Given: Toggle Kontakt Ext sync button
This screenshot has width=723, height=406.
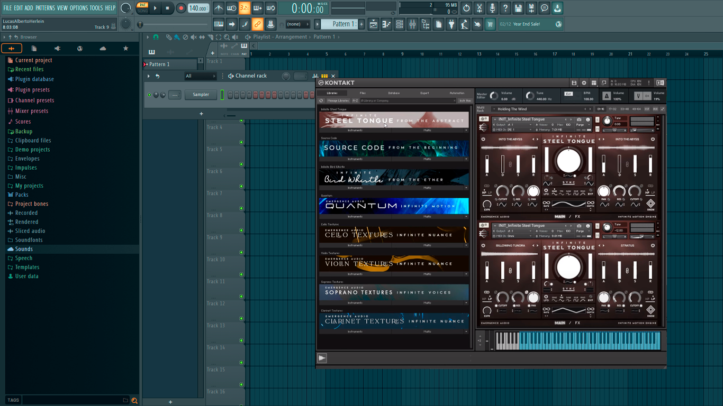Looking at the screenshot, I should [x=568, y=94].
